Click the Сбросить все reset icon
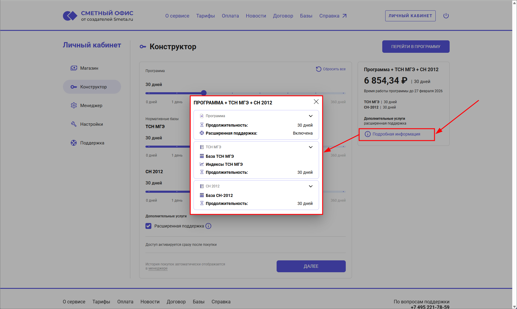 [318, 69]
